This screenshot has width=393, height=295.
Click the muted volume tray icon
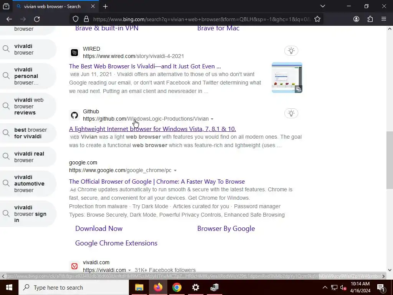coord(343,287)
